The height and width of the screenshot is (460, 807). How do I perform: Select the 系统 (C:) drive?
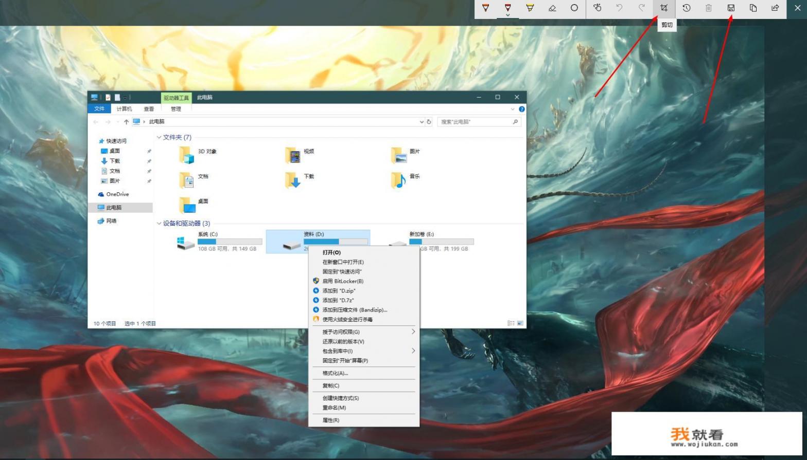pyautogui.click(x=219, y=241)
